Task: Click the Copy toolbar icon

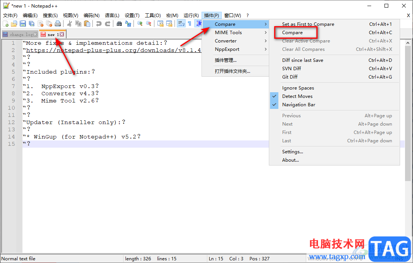Action: (x=78, y=24)
